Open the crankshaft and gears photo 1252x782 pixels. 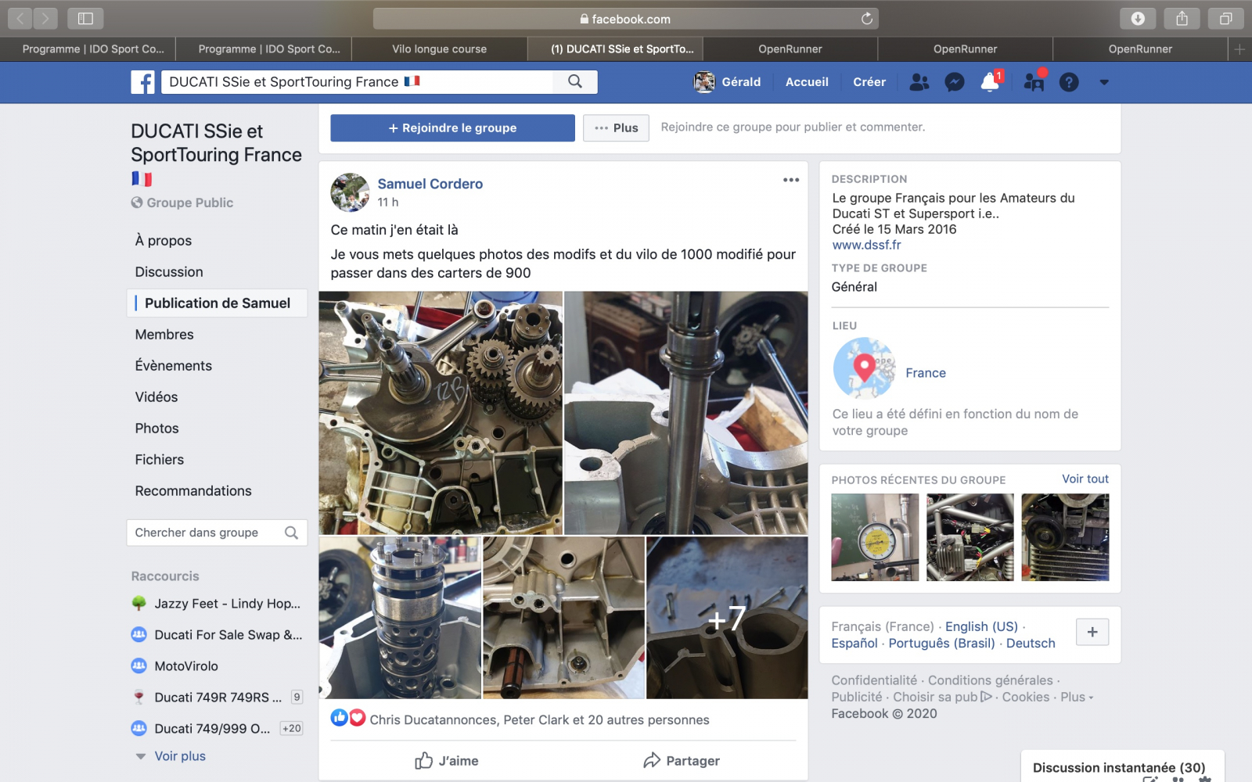(441, 413)
